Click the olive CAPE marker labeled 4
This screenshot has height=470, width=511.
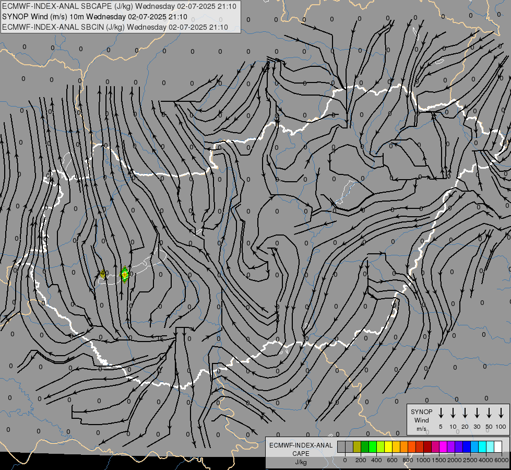click(x=103, y=273)
